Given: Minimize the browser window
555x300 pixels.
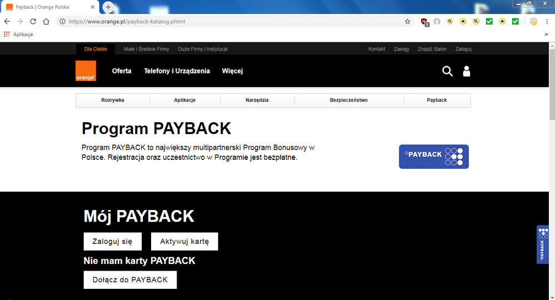Looking at the screenshot, I should pyautogui.click(x=518, y=3).
